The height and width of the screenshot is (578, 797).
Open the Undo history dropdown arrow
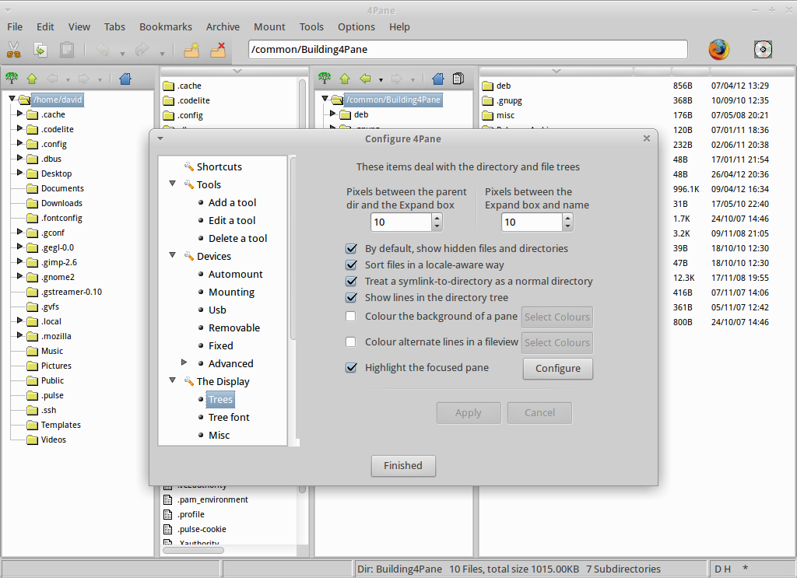point(122,54)
